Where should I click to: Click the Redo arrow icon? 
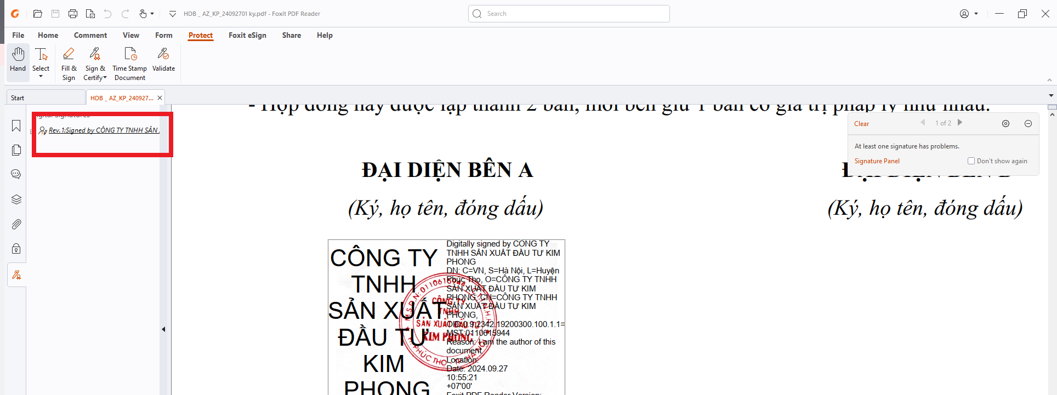click(126, 14)
